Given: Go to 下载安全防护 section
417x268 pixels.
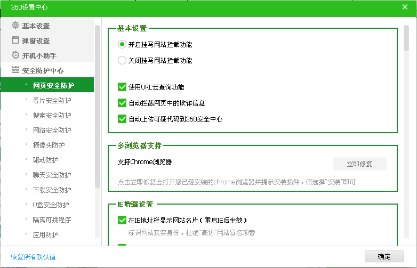Looking at the screenshot, I should point(52,190).
